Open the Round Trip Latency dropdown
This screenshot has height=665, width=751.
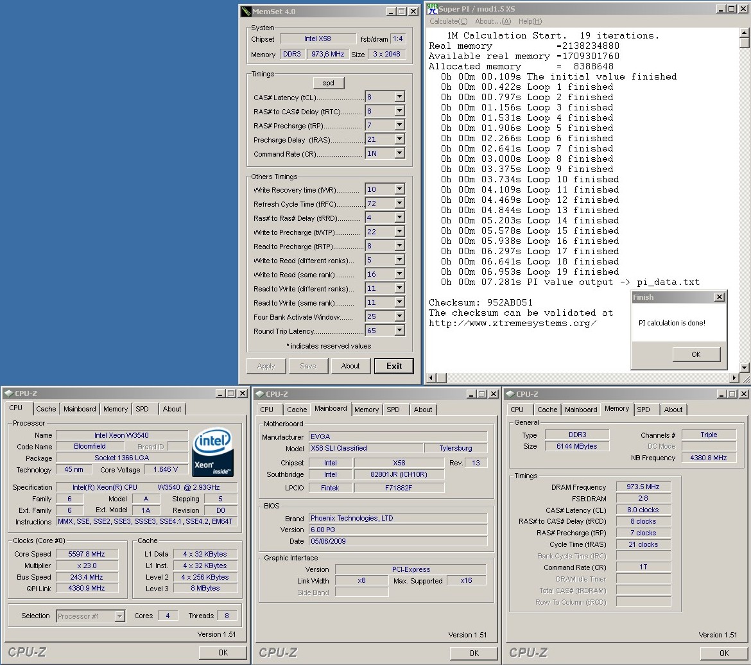(x=399, y=331)
